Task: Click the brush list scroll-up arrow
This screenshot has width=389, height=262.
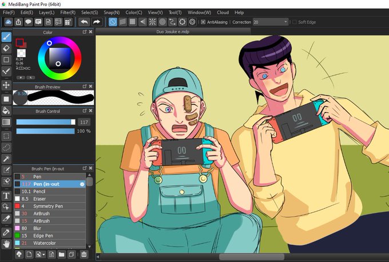Action: pos(90,175)
